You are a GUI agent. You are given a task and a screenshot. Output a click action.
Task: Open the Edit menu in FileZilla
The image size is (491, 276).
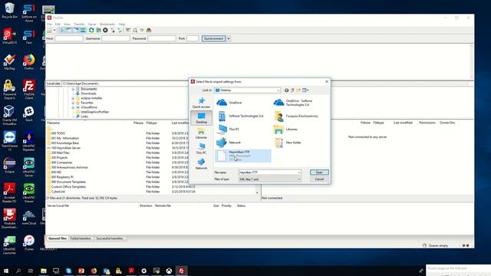tap(58, 24)
